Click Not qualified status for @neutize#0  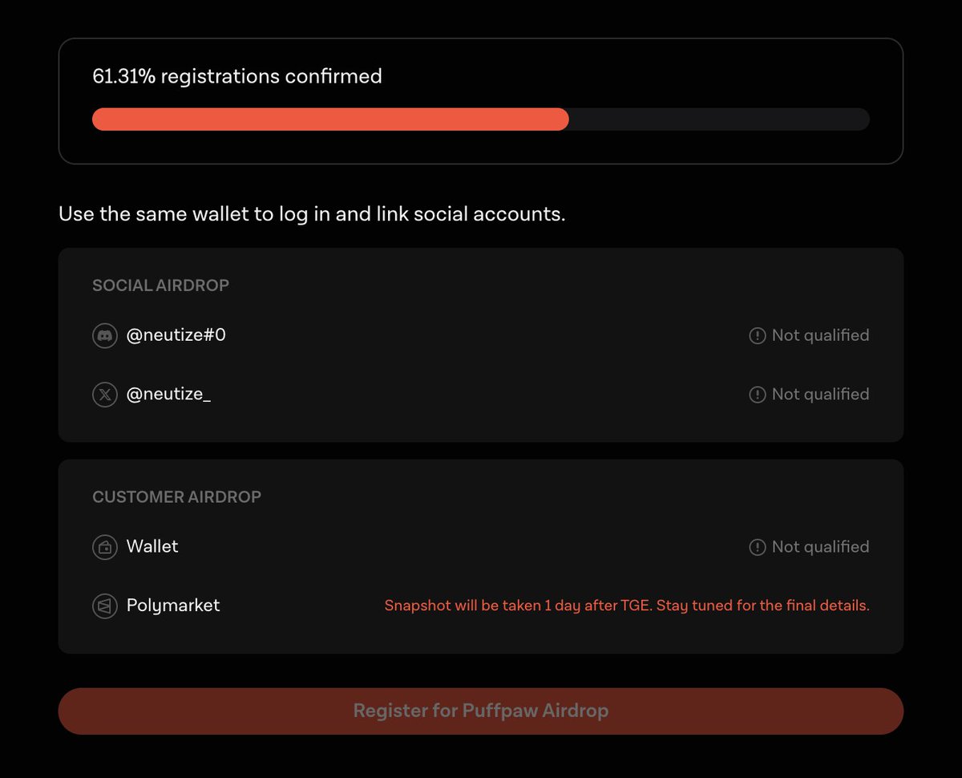(x=820, y=335)
